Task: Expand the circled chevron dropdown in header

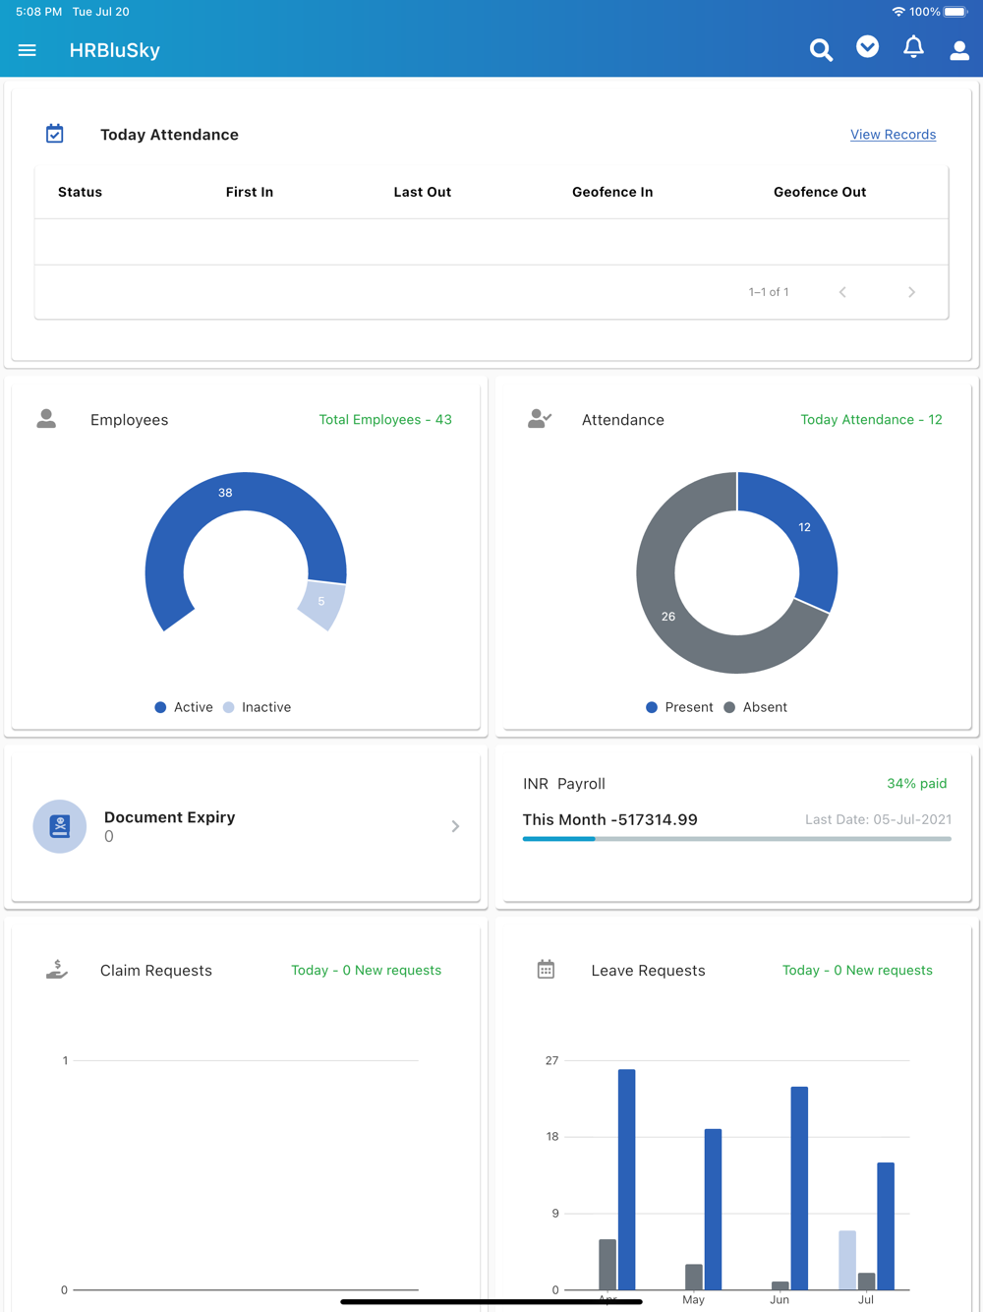Action: (867, 47)
